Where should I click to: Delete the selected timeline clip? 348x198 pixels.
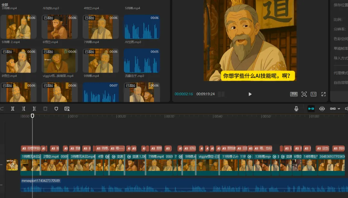[x=45, y=109]
